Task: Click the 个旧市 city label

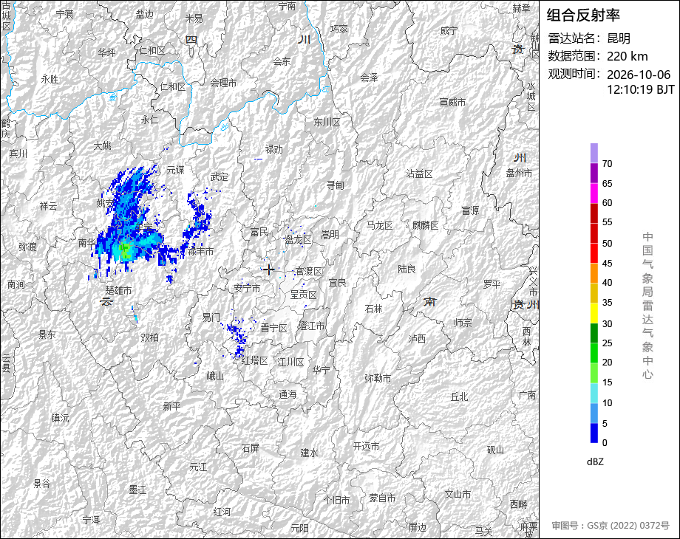Action: [336, 500]
